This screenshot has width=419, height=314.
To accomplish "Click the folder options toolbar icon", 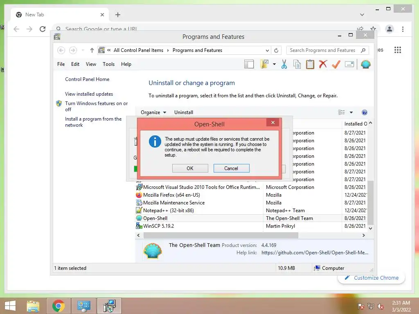I will 264,64.
